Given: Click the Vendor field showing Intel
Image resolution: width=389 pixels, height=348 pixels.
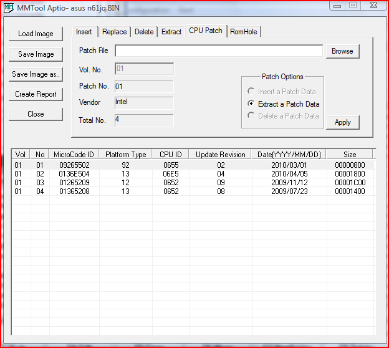Looking at the screenshot, I should [x=144, y=103].
